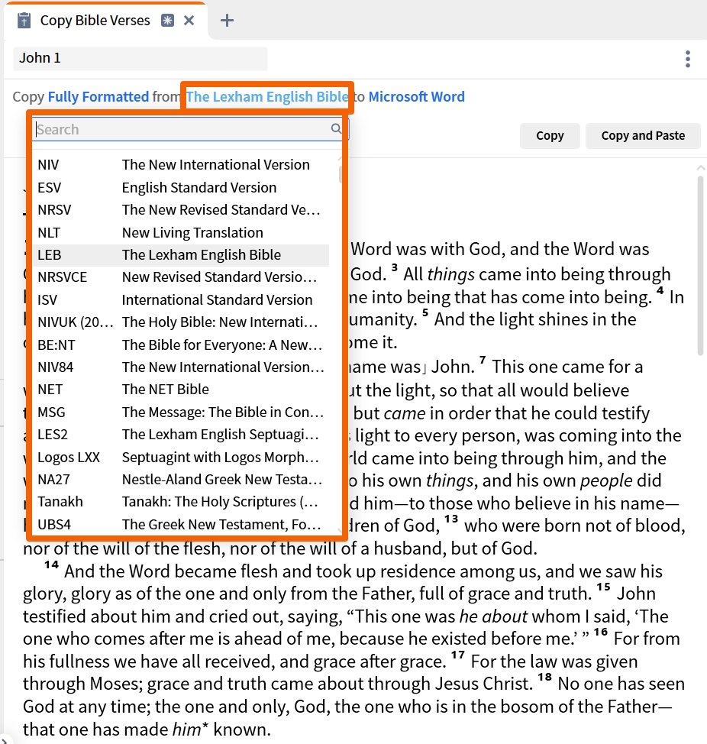Click the Copy Bible Verses tab icon
This screenshot has width=707, height=744.
pos(24,21)
